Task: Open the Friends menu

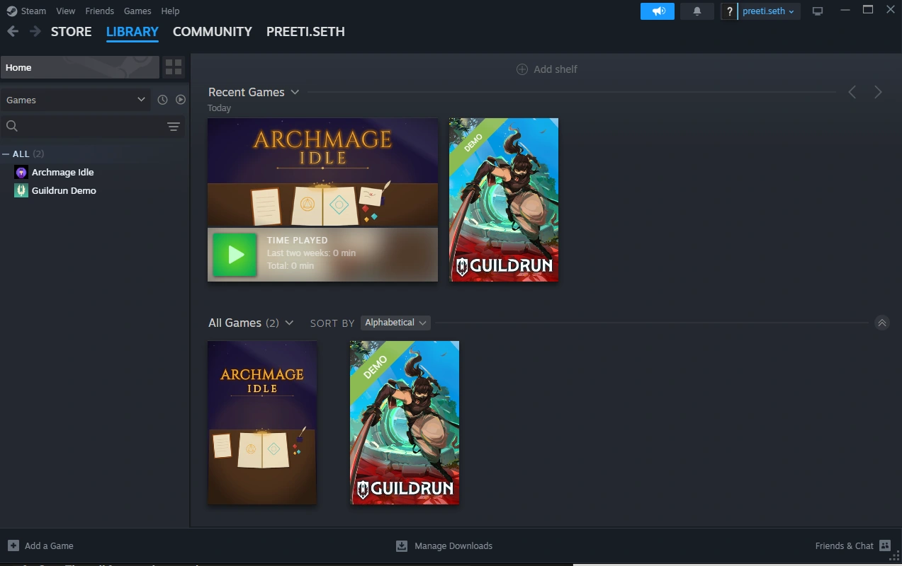Action: point(99,11)
